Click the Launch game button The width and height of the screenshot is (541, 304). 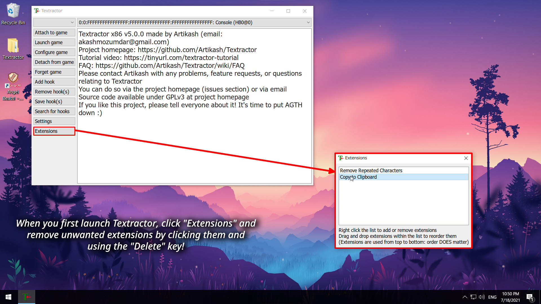pyautogui.click(x=49, y=42)
